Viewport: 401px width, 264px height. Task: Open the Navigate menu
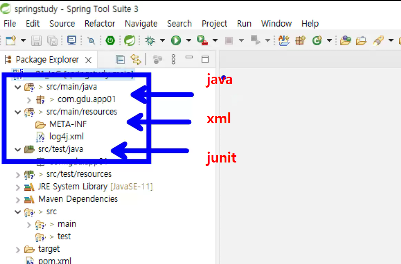pos(141,24)
